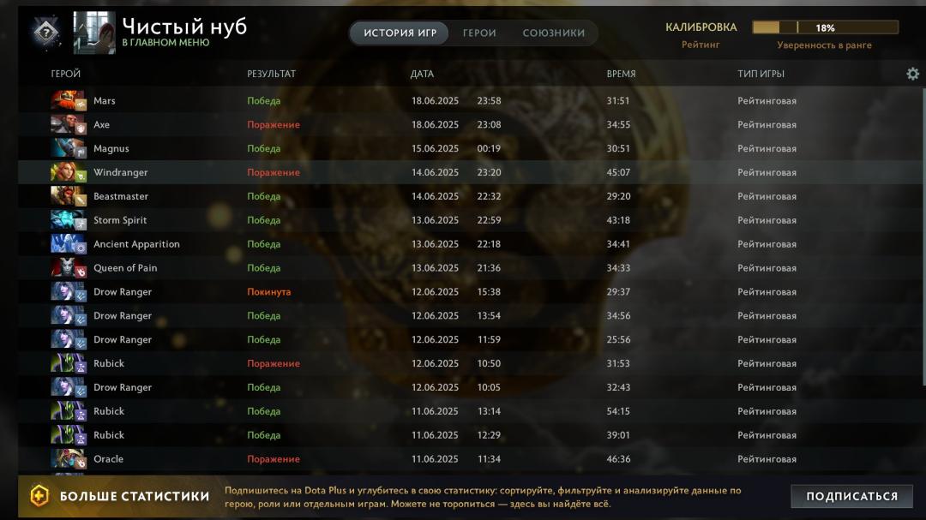Click the Axe hero portrait icon
Screen dimensions: 926x520
[x=69, y=124]
